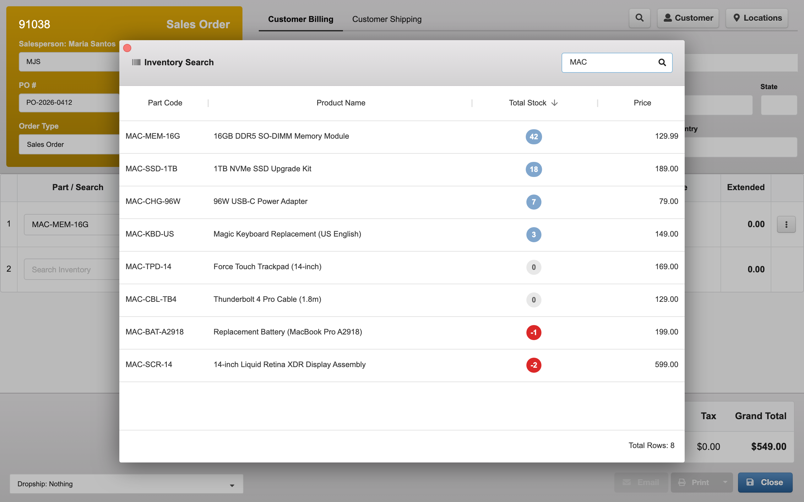
Task: Select 1TB NVMe SSD Upgrade Kit row
Action: 402,169
